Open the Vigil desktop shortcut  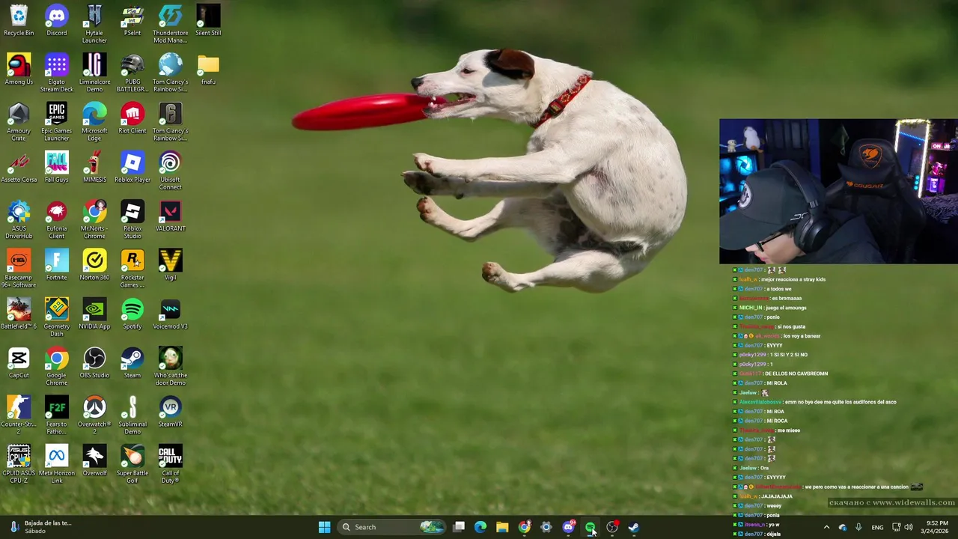click(x=170, y=265)
